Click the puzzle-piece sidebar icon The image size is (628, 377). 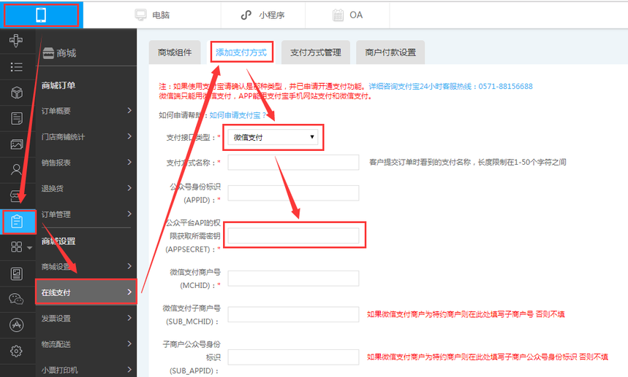click(16, 40)
